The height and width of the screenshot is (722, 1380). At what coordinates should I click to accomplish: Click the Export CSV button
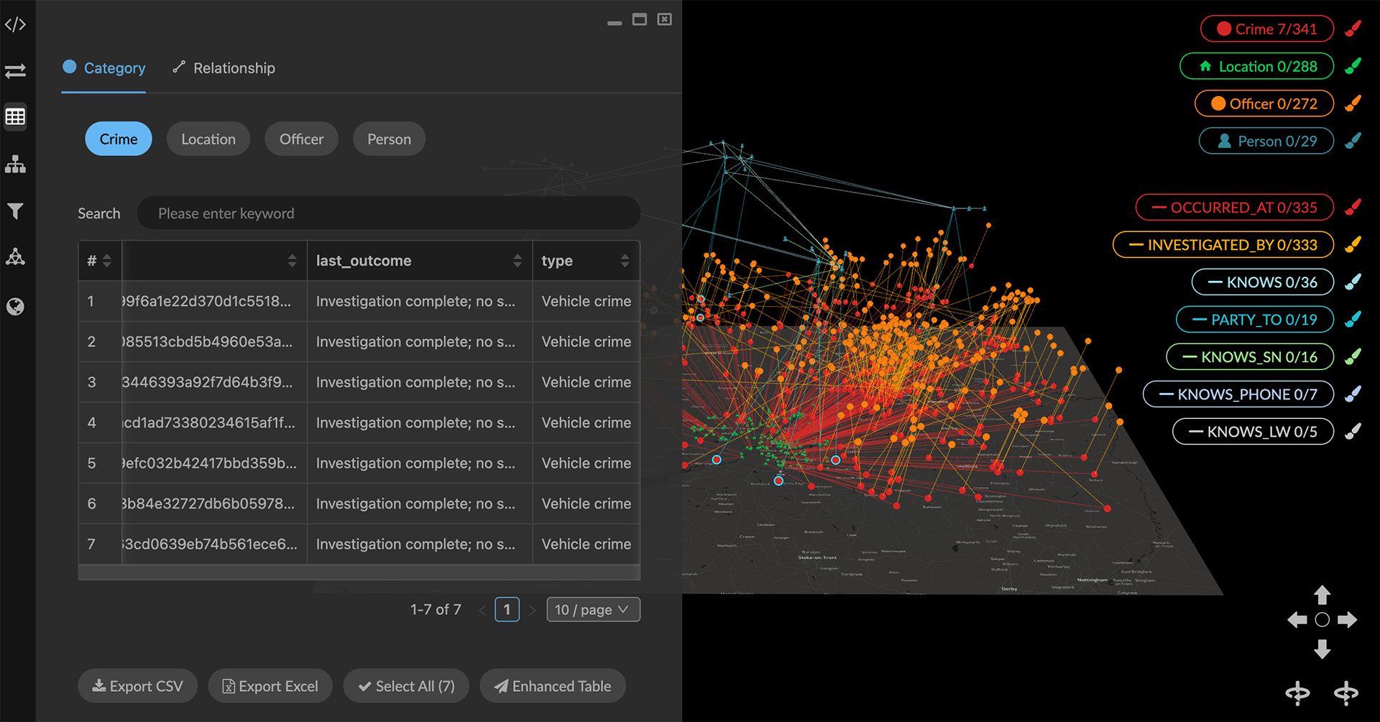point(137,687)
